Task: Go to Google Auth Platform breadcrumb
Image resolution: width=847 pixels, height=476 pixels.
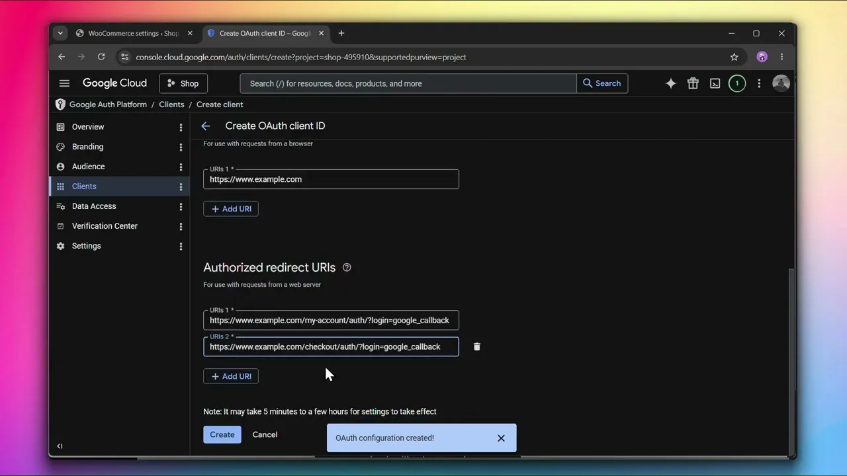Action: [x=108, y=104]
